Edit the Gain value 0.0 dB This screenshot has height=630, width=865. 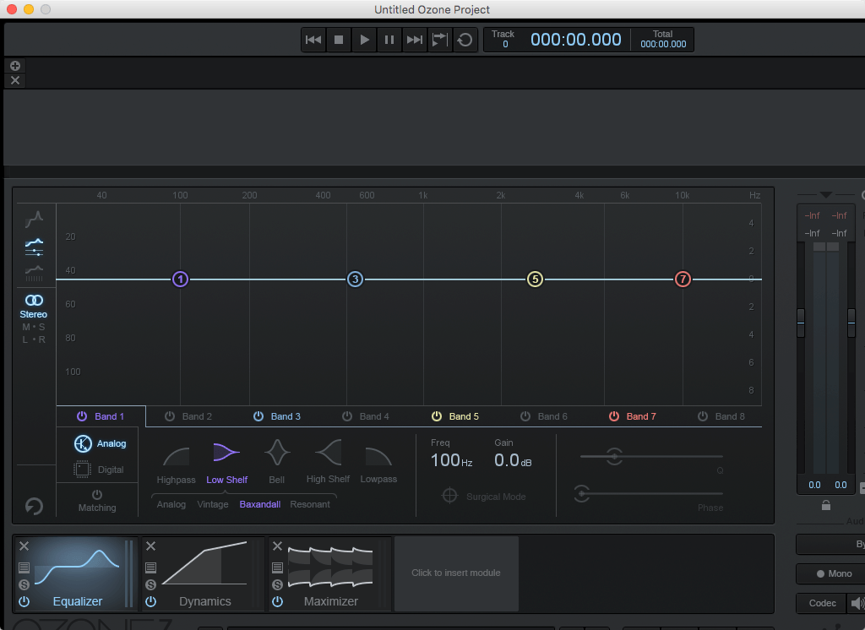(x=513, y=460)
